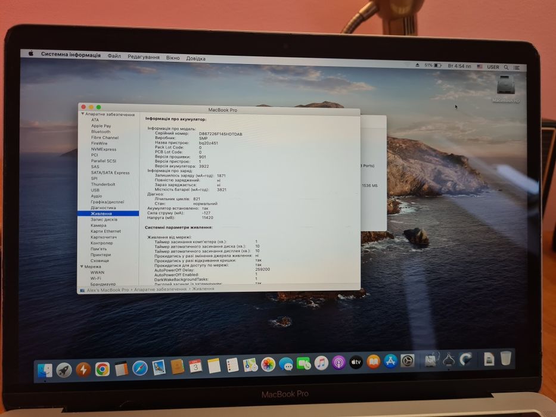556x417 pixels.
Task: Open Apple TV icon in Dock
Action: pos(356,362)
